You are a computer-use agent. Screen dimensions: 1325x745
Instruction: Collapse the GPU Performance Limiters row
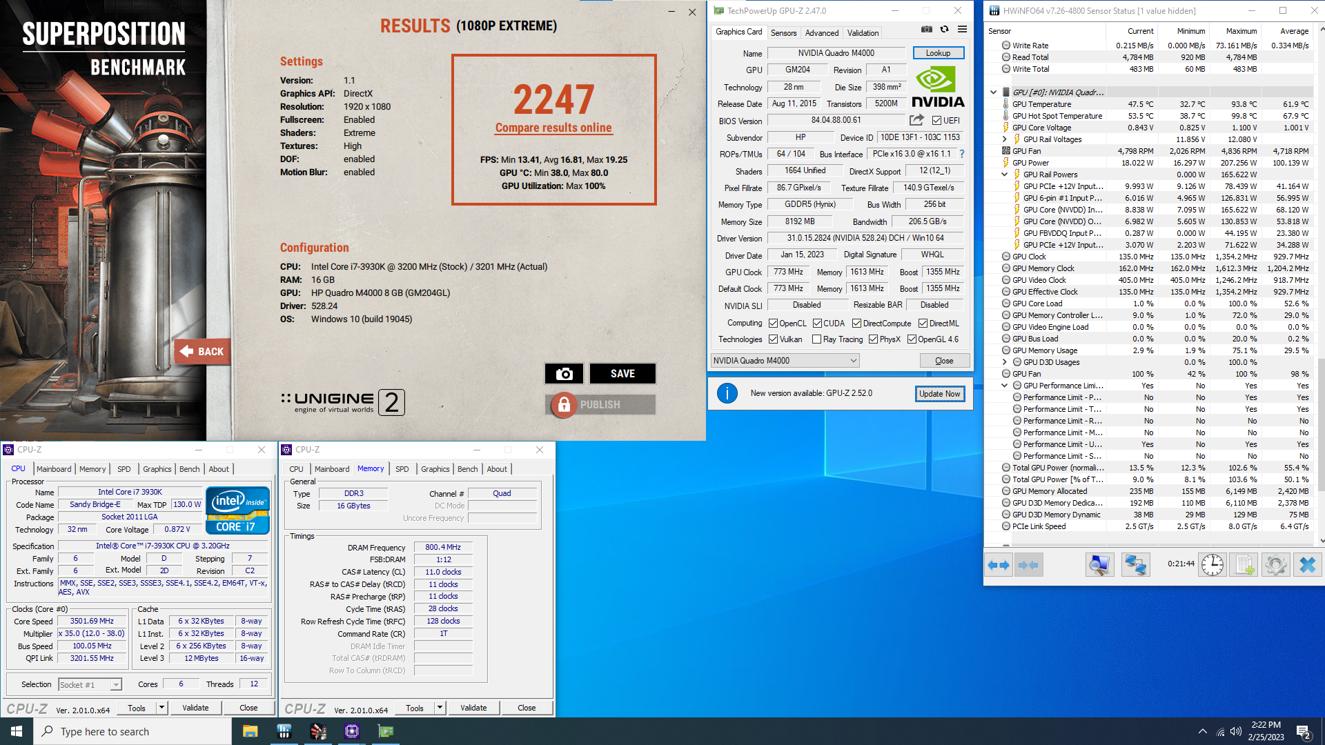[1004, 386]
